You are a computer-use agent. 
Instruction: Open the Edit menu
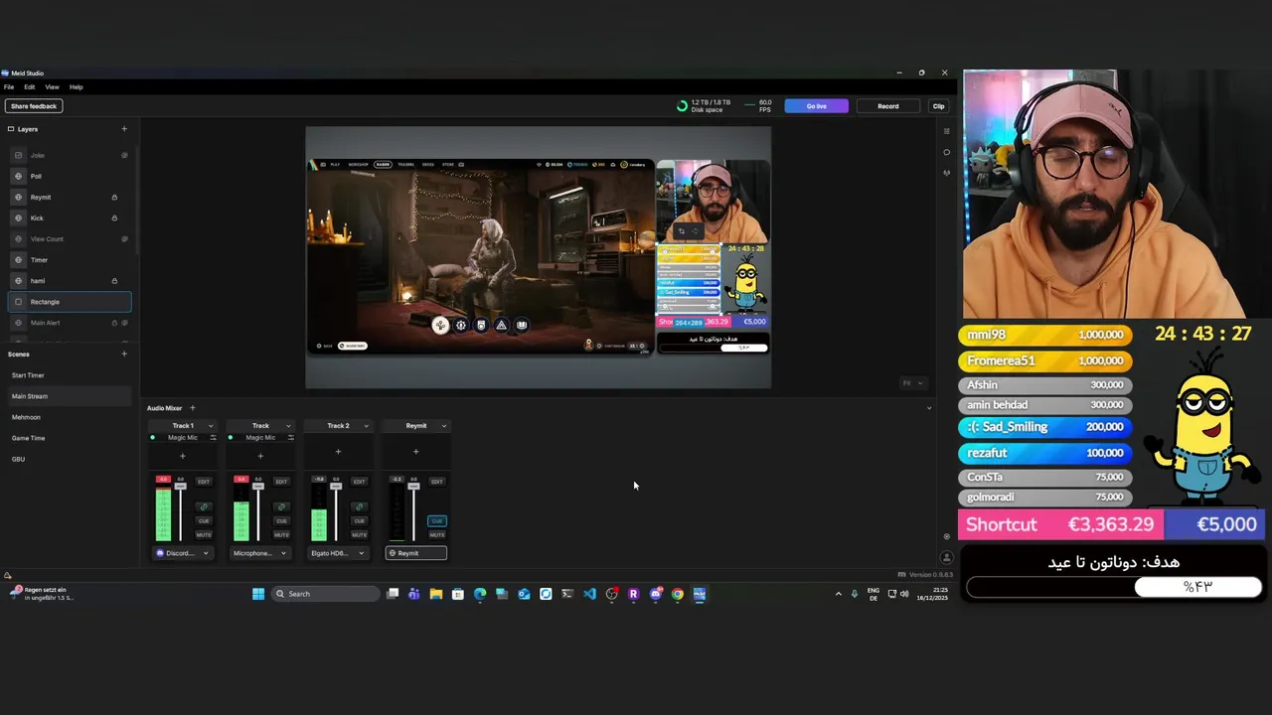[x=30, y=87]
